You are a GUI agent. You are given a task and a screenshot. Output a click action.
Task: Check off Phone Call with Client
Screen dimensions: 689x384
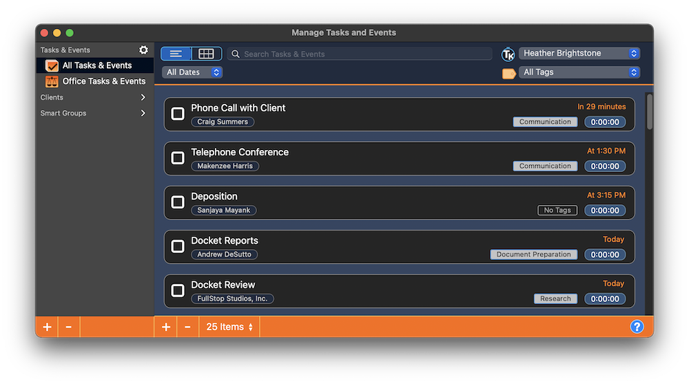178,114
